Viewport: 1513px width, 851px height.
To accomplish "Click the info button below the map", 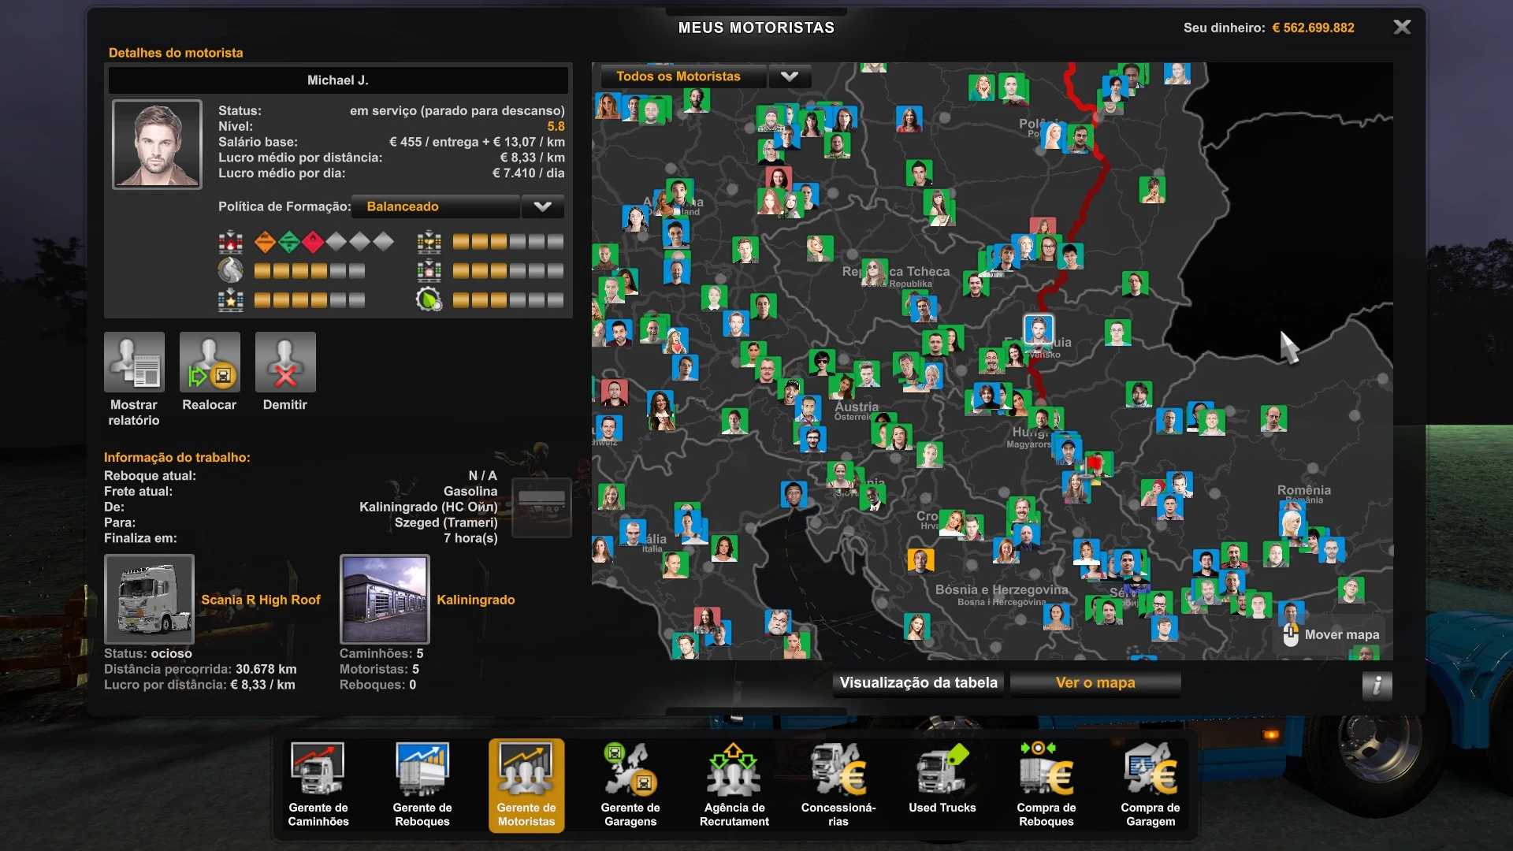I will [x=1376, y=685].
